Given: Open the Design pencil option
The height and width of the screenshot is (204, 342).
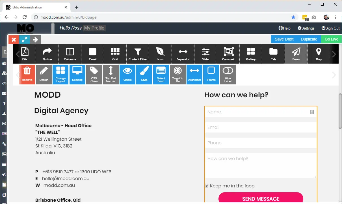Looking at the screenshot, I should [44, 75].
